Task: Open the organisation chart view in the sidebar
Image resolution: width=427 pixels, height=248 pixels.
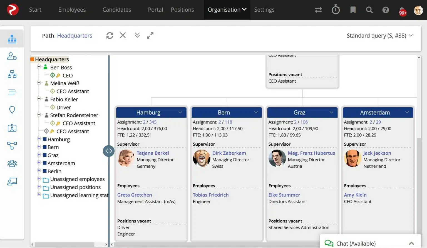Action: pyautogui.click(x=12, y=39)
